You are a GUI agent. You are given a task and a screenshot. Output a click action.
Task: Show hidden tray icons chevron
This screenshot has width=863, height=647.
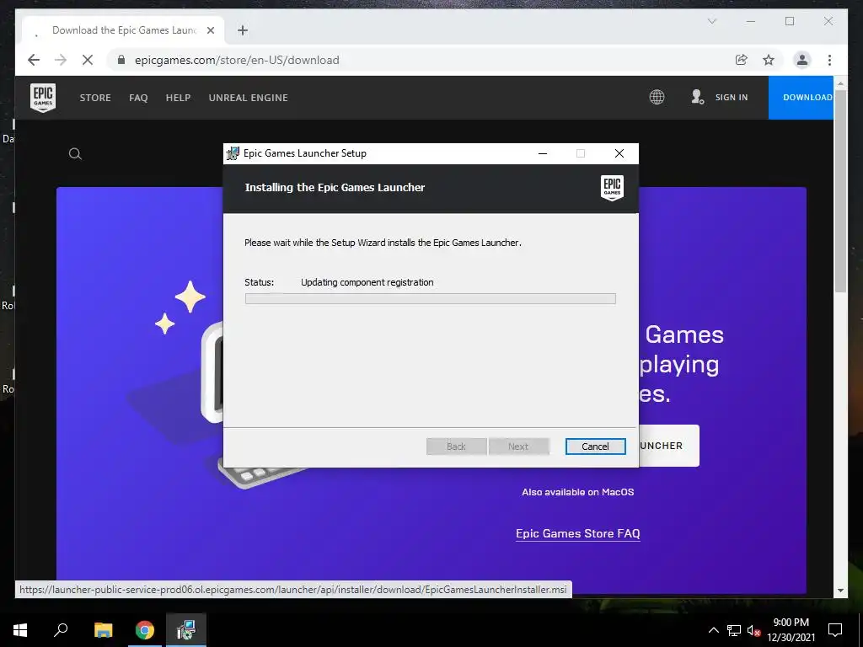click(x=713, y=630)
